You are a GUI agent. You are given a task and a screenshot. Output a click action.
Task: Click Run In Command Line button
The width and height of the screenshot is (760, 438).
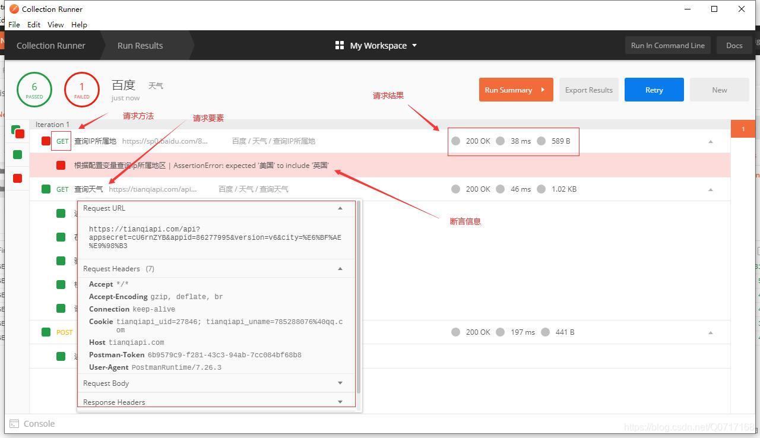[x=668, y=45]
